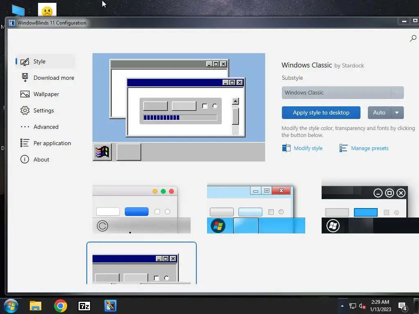Expand the Auto dropdown arrow
This screenshot has width=419, height=314.
pyautogui.click(x=397, y=113)
